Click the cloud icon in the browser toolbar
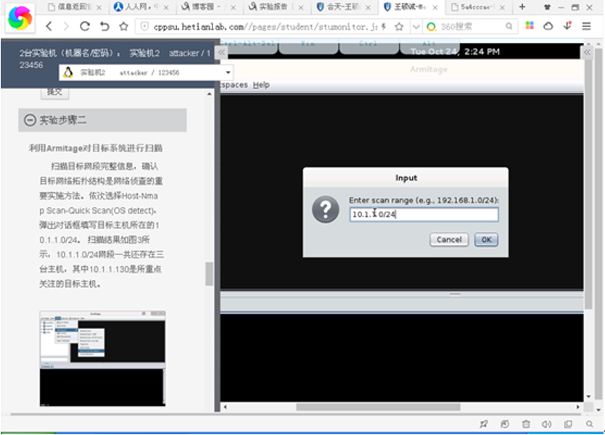 pyautogui.click(x=548, y=26)
